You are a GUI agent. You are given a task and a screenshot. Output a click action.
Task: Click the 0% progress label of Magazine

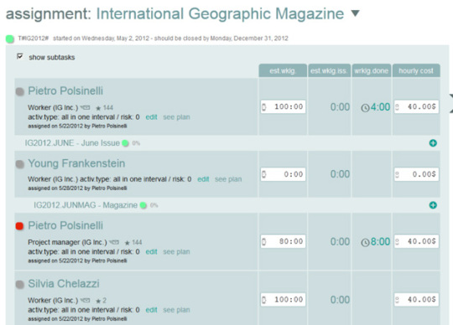[x=154, y=205]
